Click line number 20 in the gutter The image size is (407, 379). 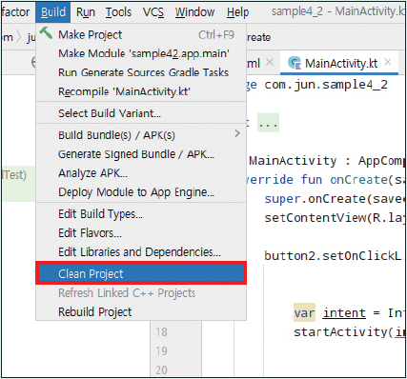coord(161,370)
